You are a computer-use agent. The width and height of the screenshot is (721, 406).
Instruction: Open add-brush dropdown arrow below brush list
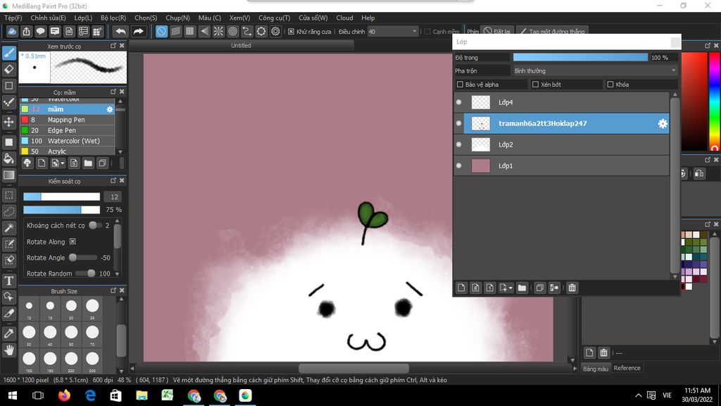tap(63, 164)
